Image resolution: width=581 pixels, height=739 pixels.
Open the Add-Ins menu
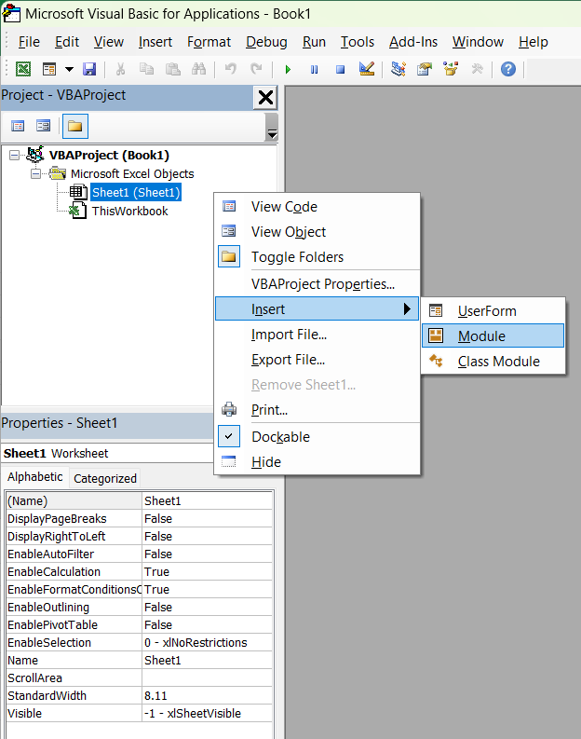[413, 42]
